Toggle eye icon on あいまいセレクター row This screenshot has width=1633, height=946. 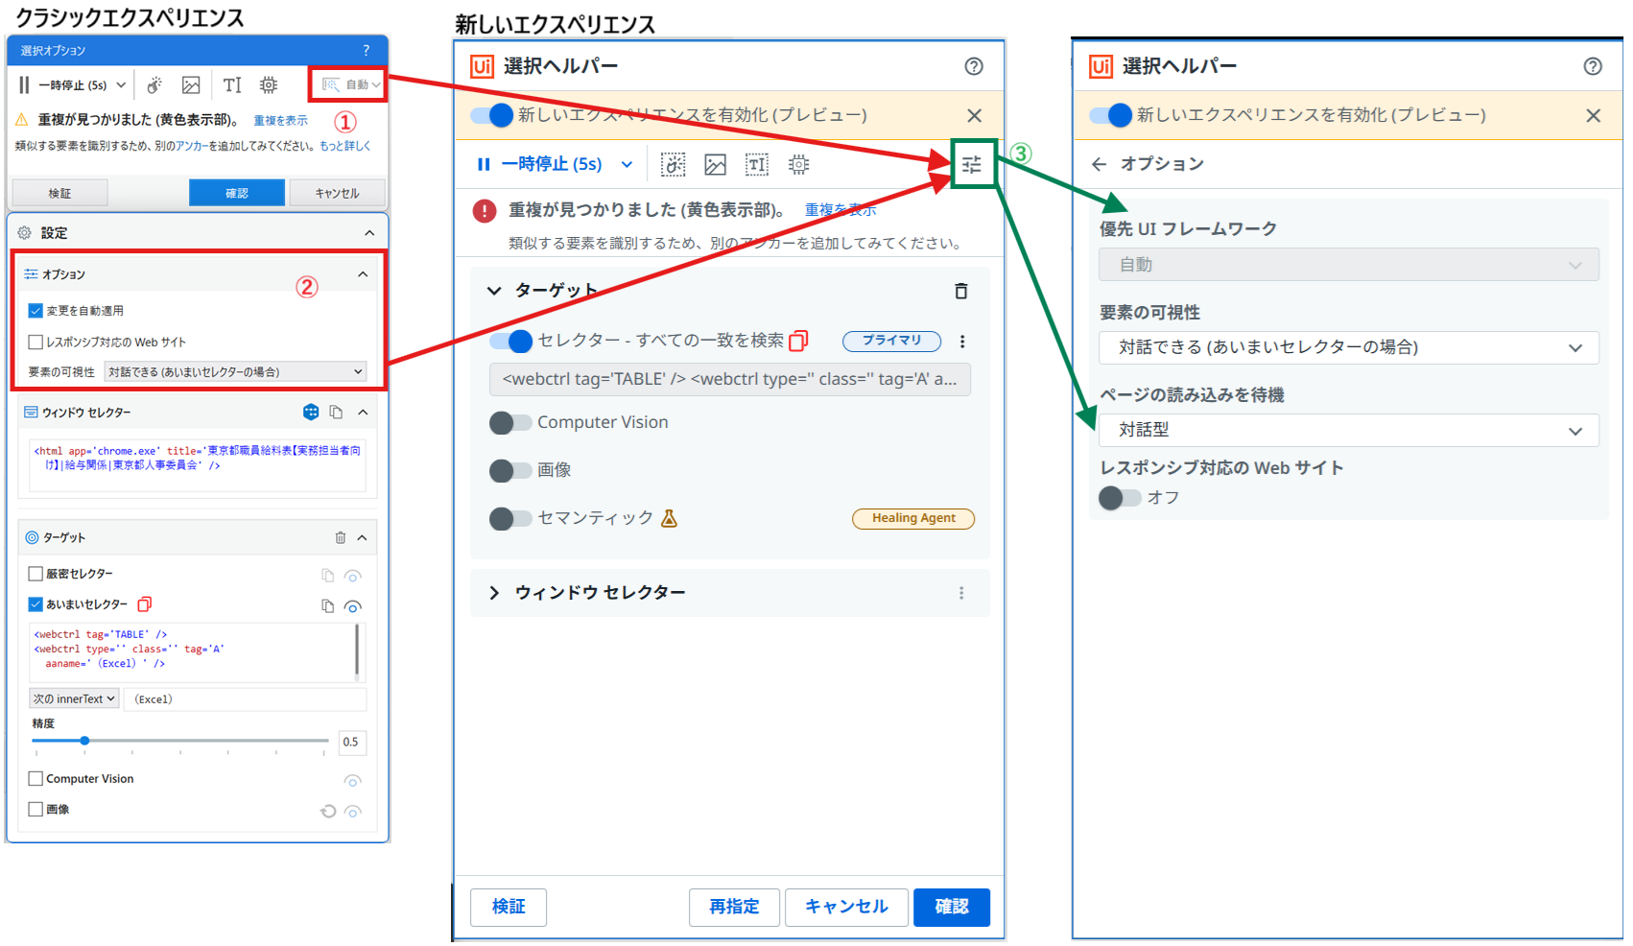[353, 606]
